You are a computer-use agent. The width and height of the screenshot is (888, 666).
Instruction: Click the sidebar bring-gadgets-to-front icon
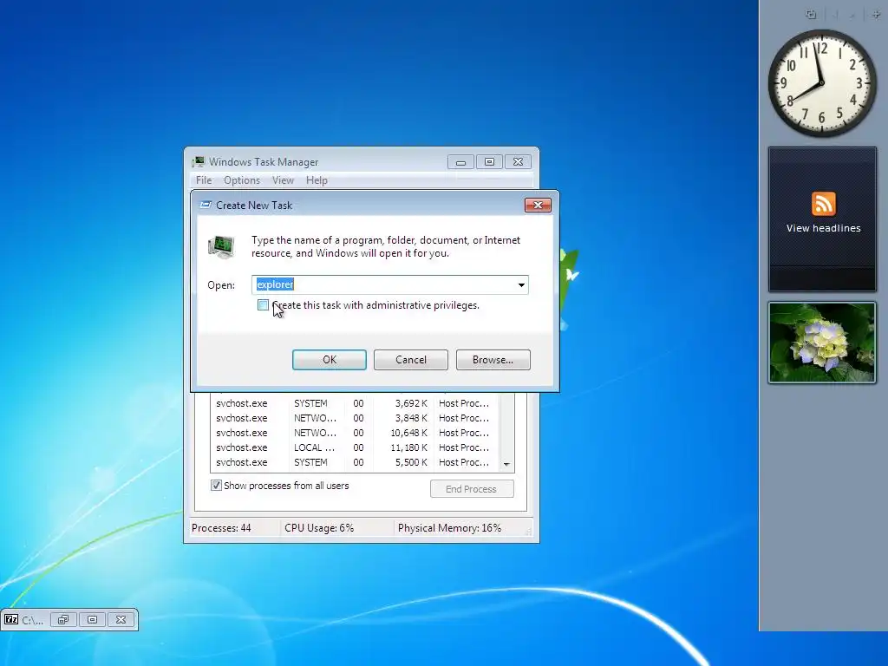click(811, 15)
